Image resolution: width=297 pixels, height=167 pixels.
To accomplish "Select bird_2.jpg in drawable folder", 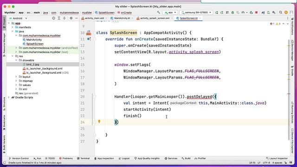I will point(32,64).
